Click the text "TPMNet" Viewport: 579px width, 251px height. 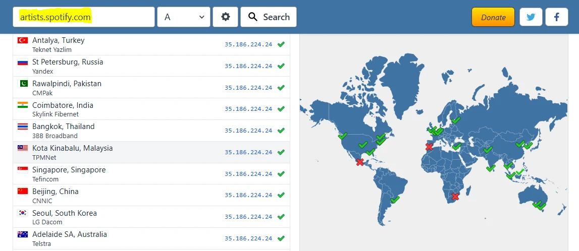[44, 157]
